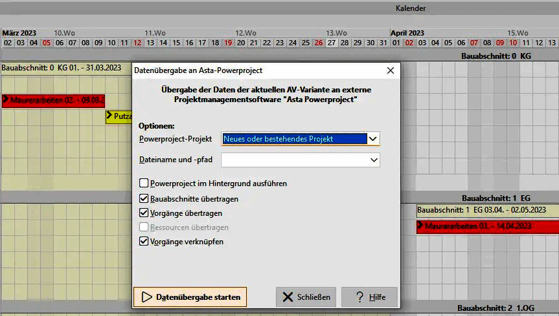Click the Kalender header

coord(410,8)
